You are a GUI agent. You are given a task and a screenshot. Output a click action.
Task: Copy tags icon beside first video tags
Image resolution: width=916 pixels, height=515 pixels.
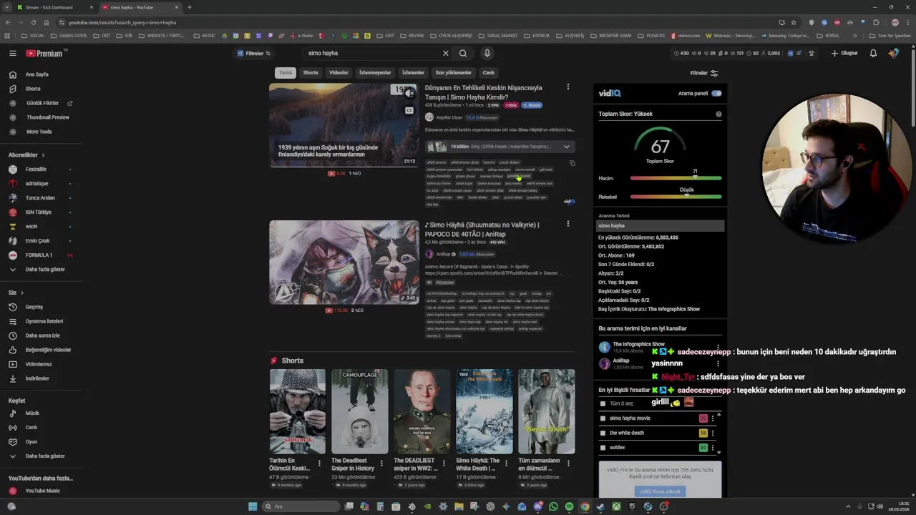pyautogui.click(x=572, y=163)
